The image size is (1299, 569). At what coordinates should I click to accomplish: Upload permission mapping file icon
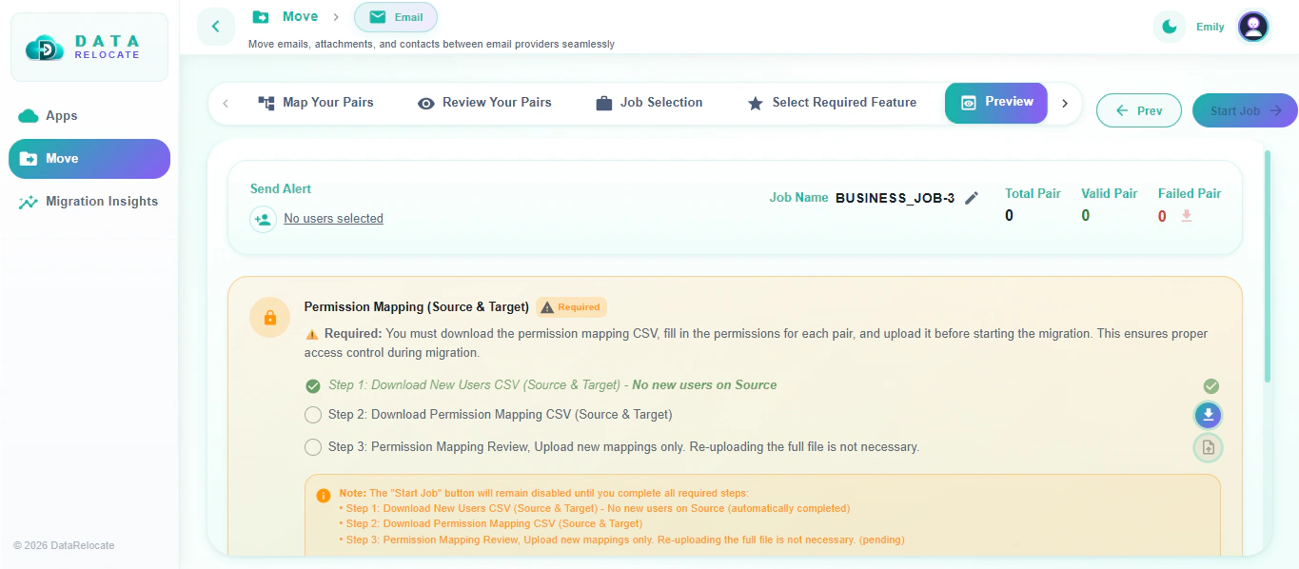(x=1208, y=447)
